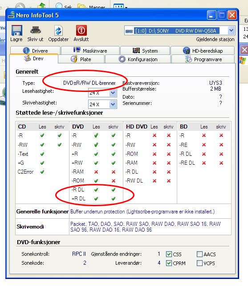The height and width of the screenshot is (287, 248).
Task: Click the drive icon in station selector
Action: 129,31
